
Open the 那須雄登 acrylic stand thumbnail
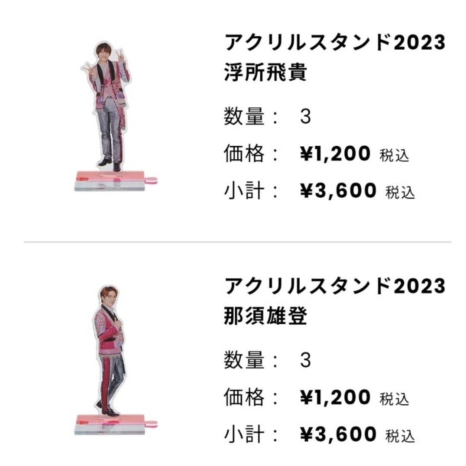(116, 360)
